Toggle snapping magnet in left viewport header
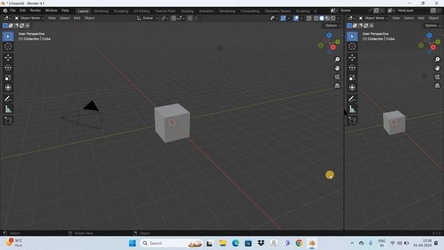This screenshot has width=444, height=250. (x=173, y=18)
